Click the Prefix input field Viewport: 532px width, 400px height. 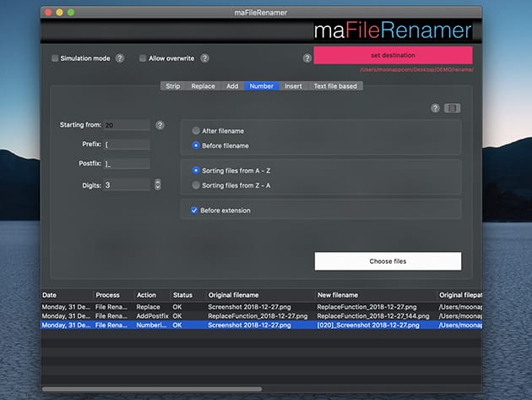click(127, 145)
